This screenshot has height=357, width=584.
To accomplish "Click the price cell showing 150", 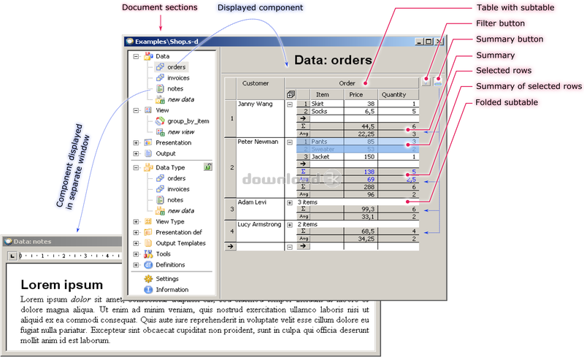I will point(361,157).
